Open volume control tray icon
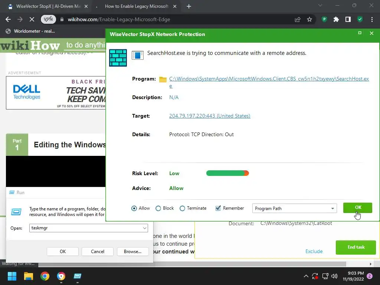Image resolution: width=380 pixels, height=285 pixels. [334, 276]
